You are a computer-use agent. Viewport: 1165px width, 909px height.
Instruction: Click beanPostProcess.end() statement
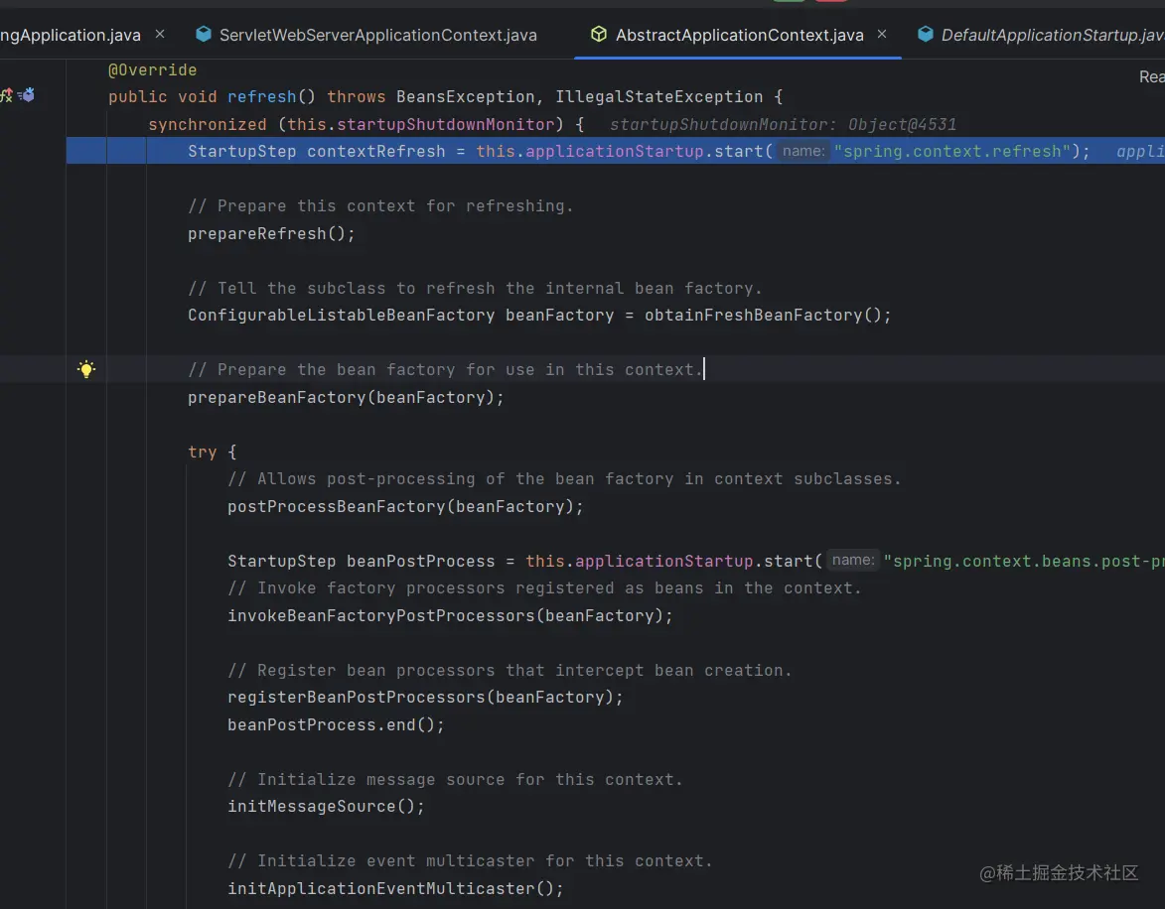[x=336, y=724]
